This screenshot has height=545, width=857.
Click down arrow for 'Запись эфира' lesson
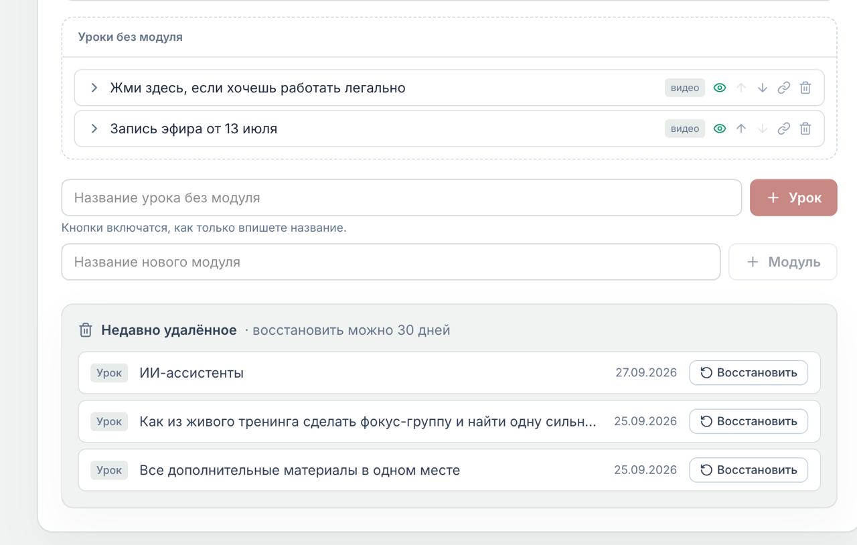tap(763, 129)
